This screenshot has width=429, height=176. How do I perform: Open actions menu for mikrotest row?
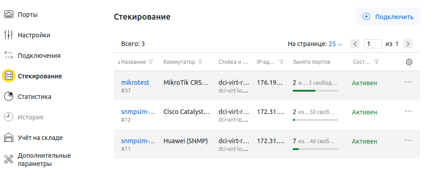click(408, 82)
